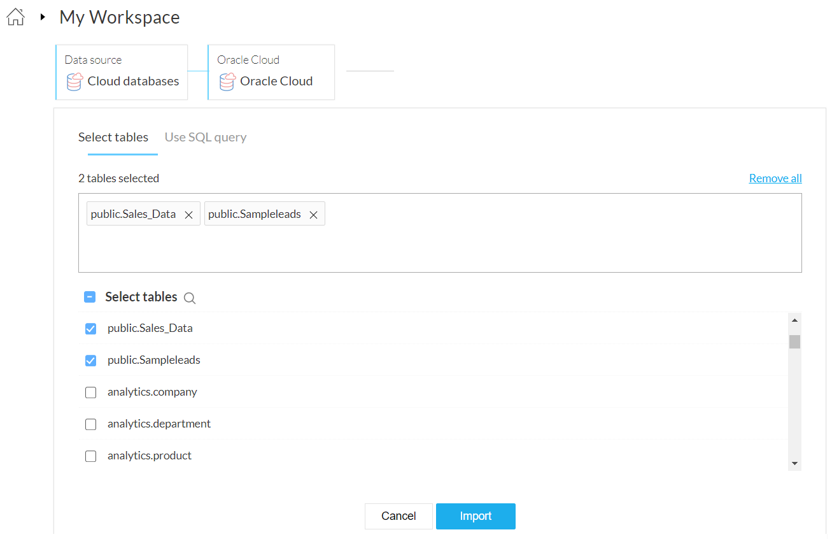Remove the public.Sales_Data tag

click(x=188, y=215)
